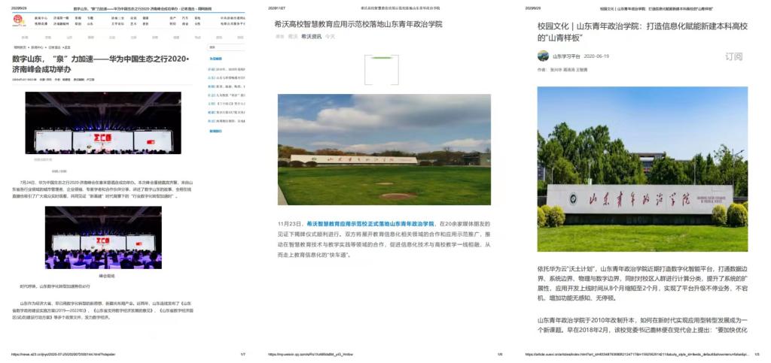Click the top navigation menu row beside the logo
Image resolution: width=771 pixels, height=363 pixels.
pos(136,20)
